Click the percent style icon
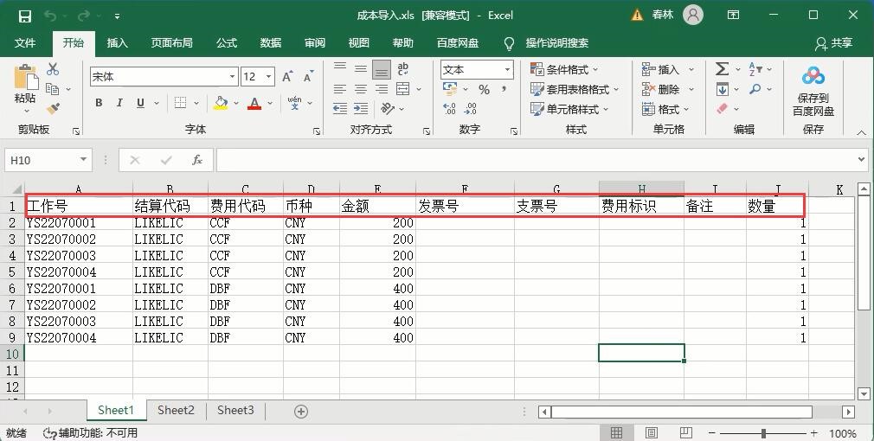874x441 pixels. coord(484,90)
